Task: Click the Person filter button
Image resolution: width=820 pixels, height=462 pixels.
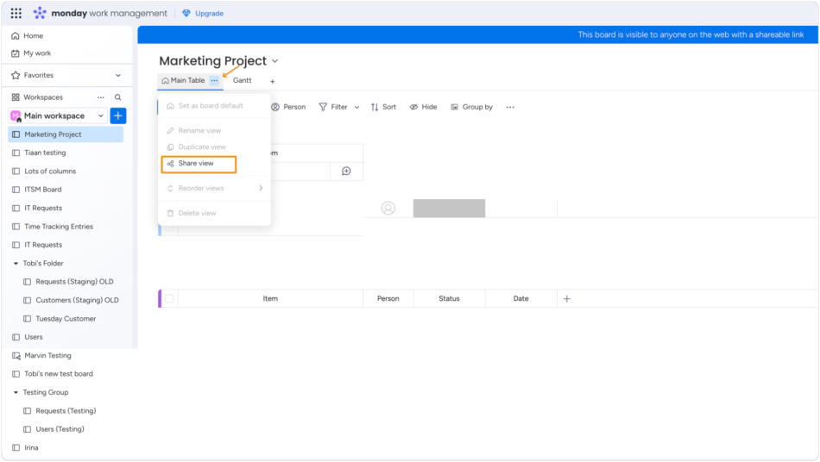Action: point(288,107)
